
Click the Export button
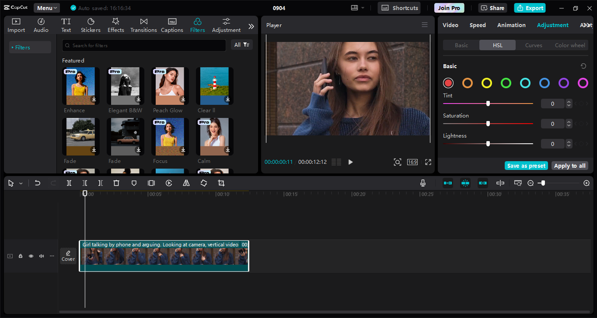tap(529, 8)
